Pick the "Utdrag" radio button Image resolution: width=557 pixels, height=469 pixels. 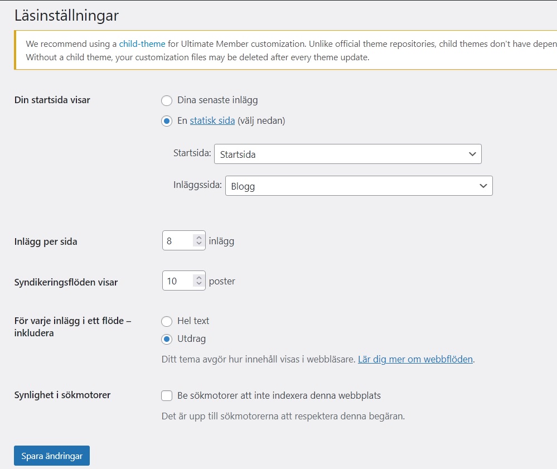click(166, 339)
